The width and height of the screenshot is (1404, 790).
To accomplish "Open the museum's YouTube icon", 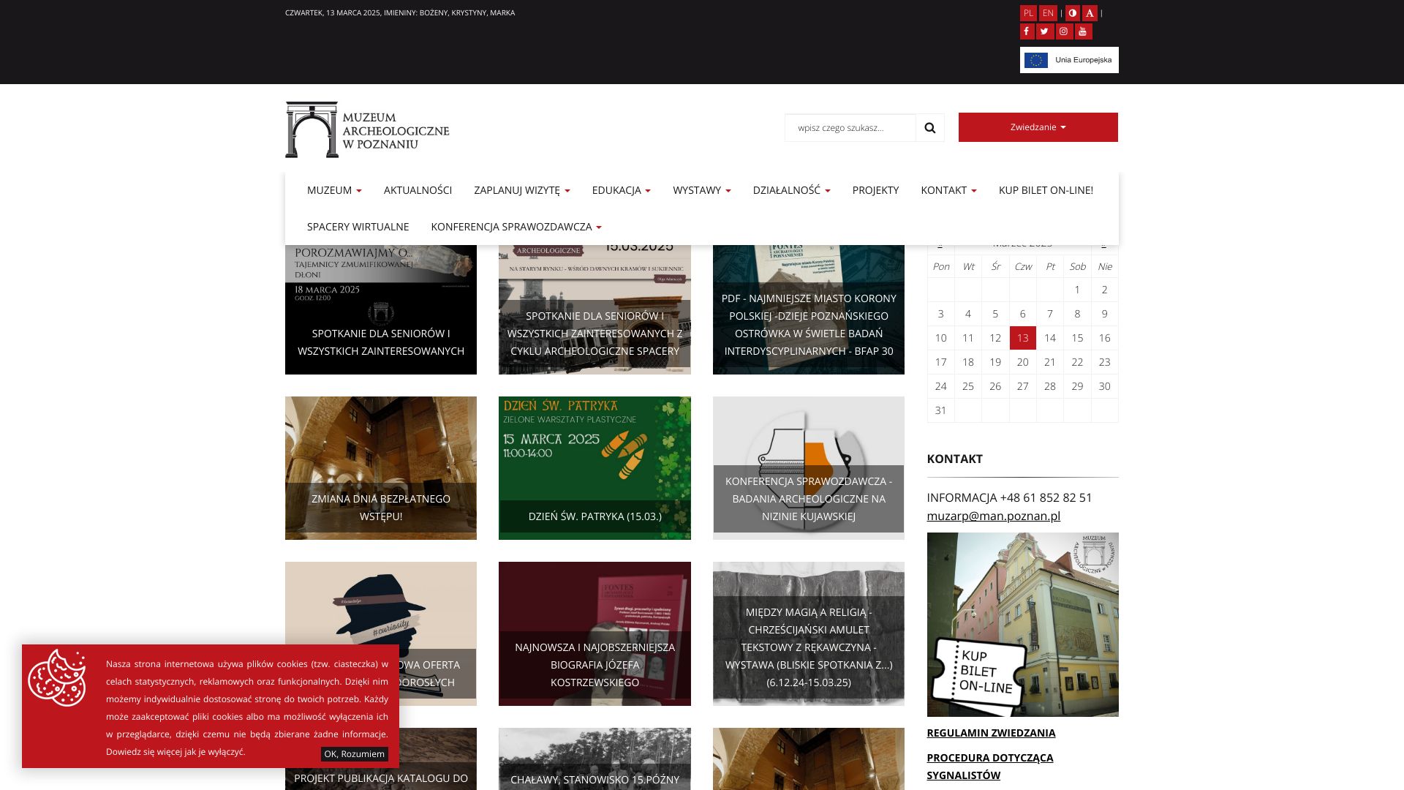I will coord(1084,31).
